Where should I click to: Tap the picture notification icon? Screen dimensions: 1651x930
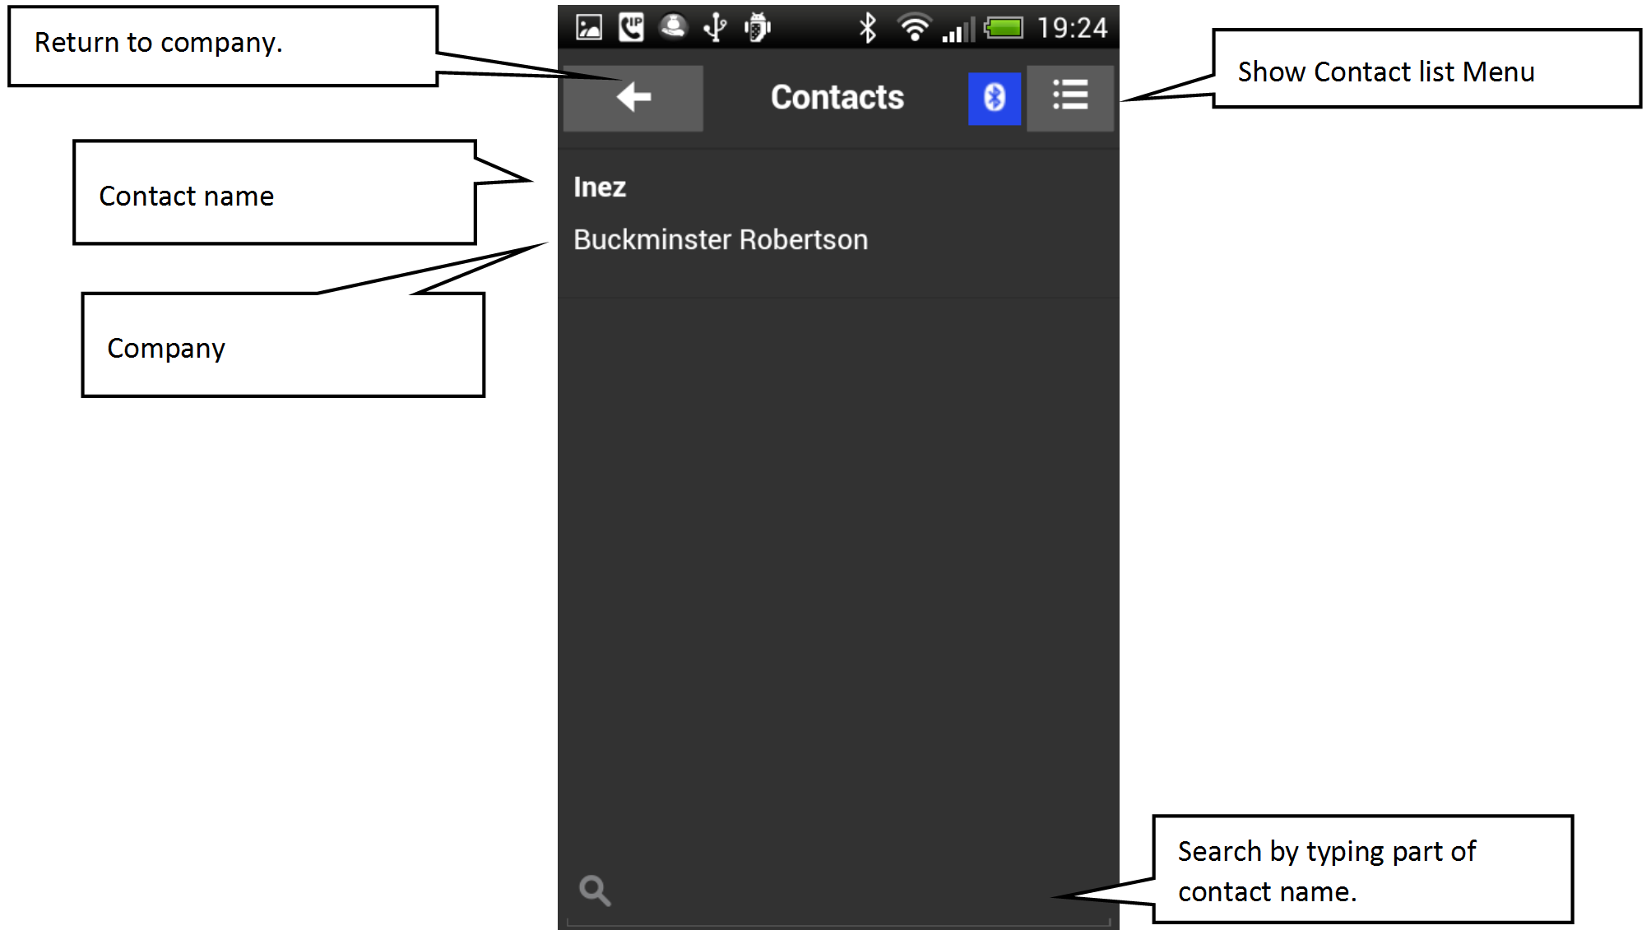(589, 28)
